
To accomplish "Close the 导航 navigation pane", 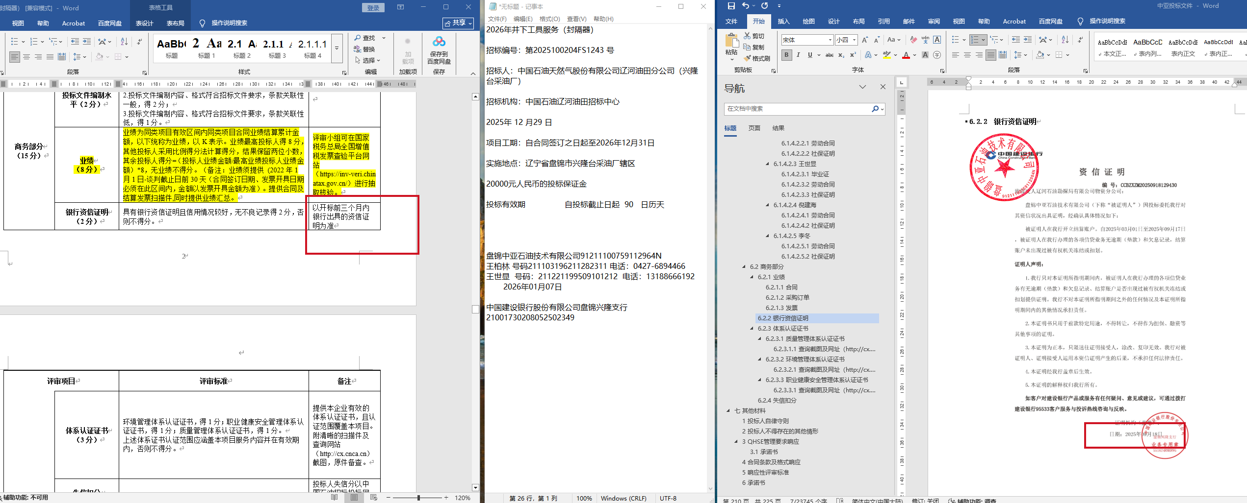I will (883, 87).
